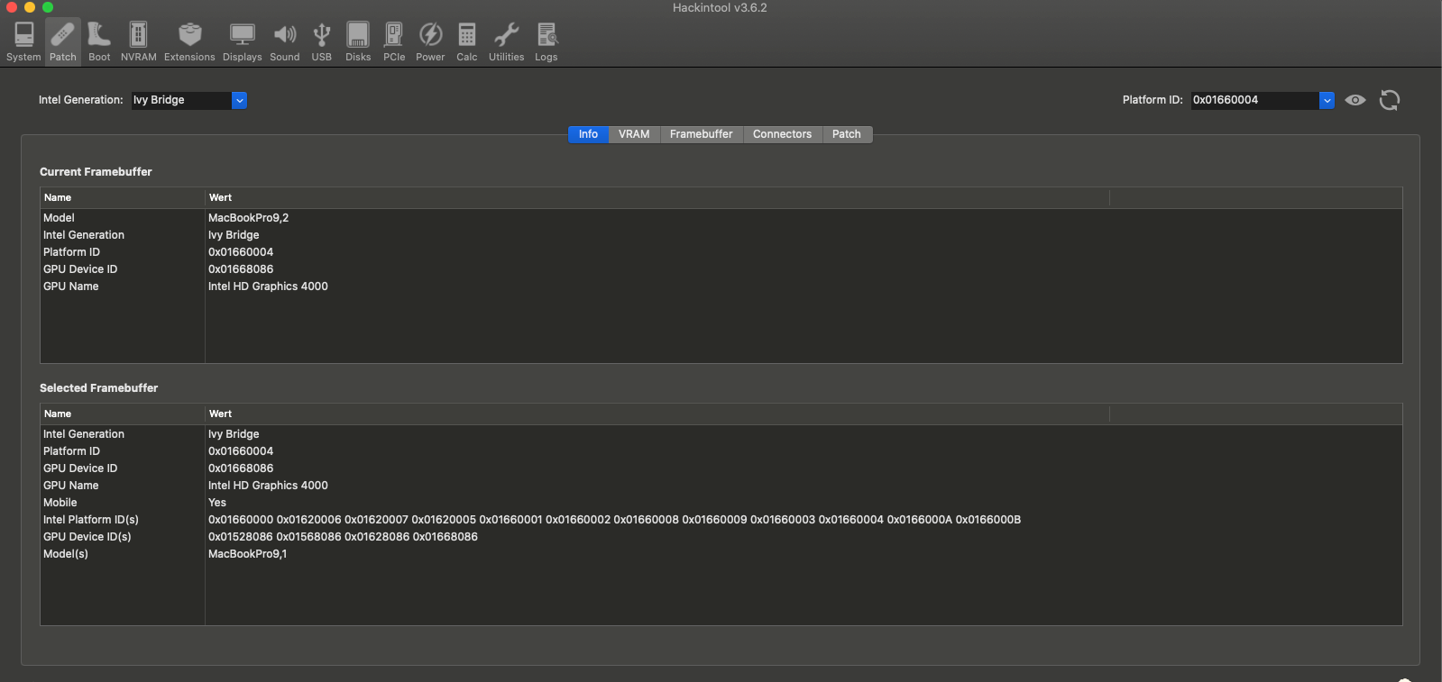
Task: Click the Name column header in Current Framebuffer
Action: tap(123, 197)
